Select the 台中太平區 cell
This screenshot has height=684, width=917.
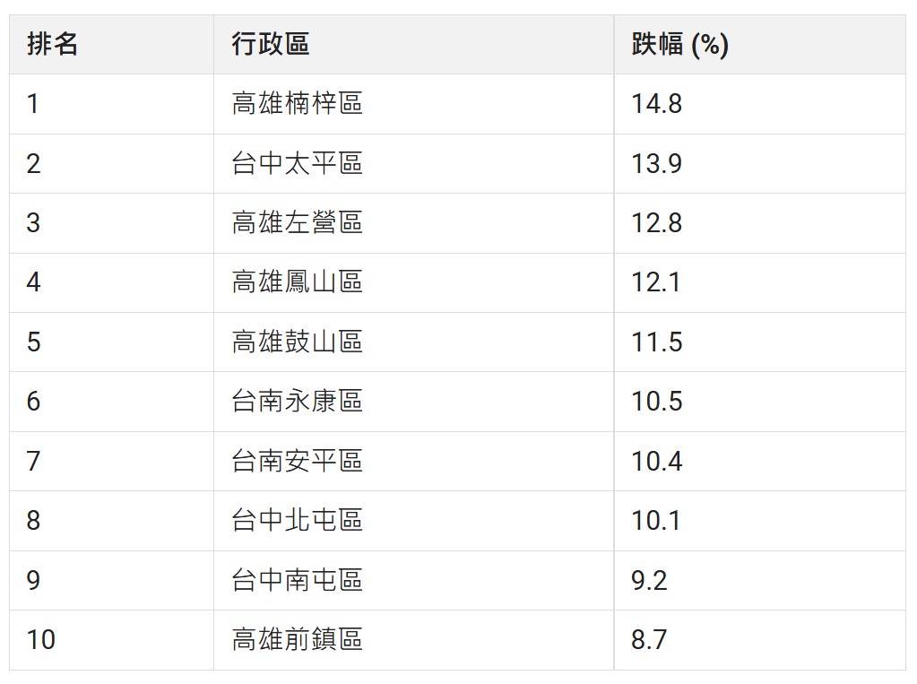pos(297,163)
